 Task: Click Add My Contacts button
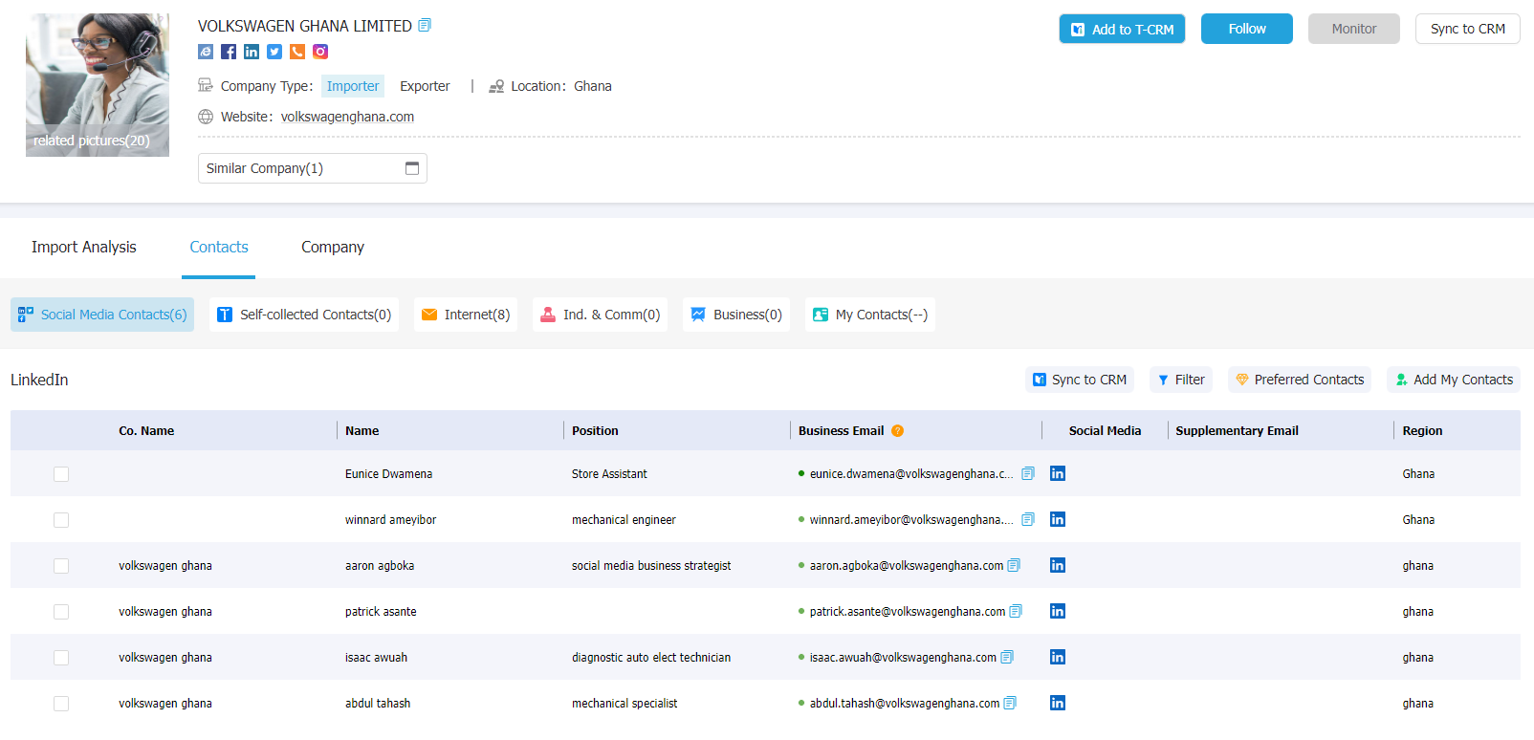pos(1454,380)
